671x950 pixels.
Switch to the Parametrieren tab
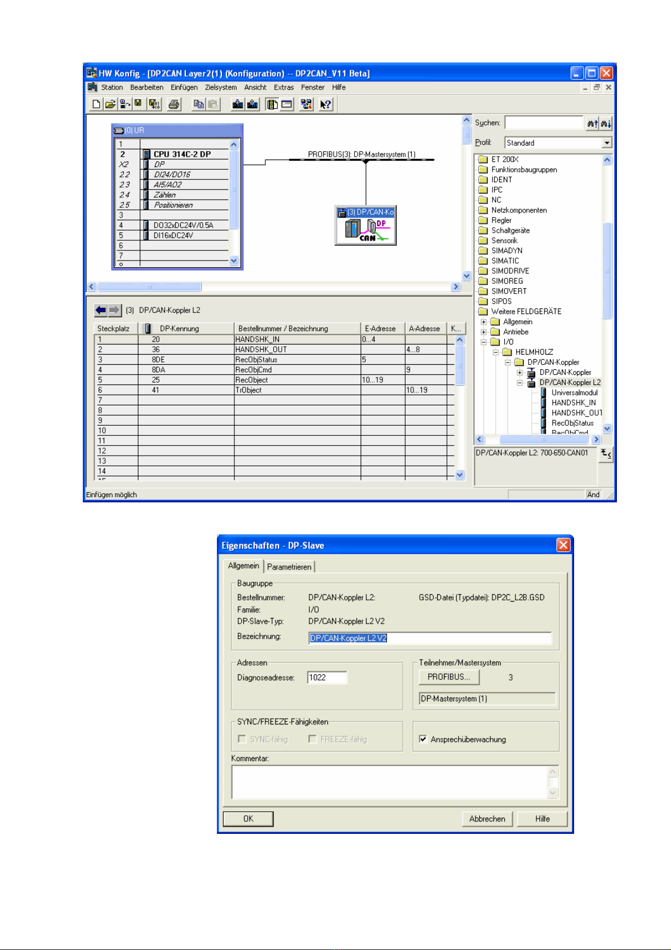(289, 567)
